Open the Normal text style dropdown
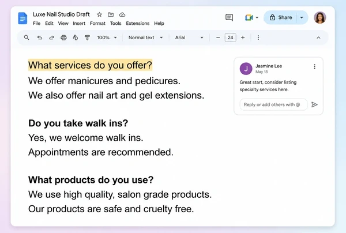The height and width of the screenshot is (233, 346). pos(146,37)
